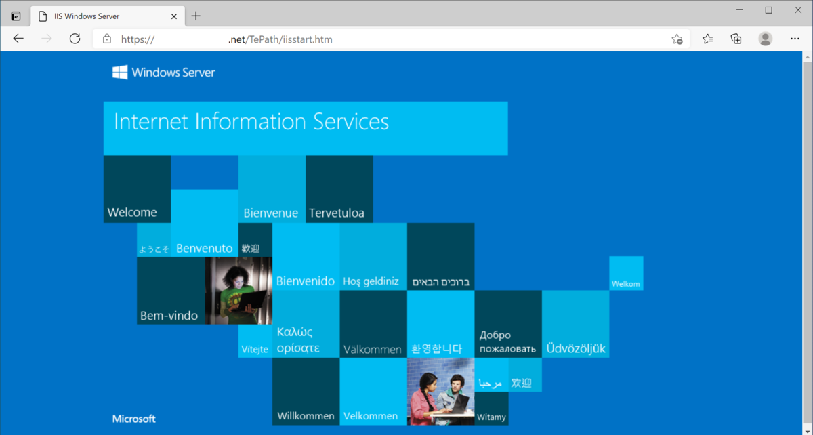Open a new browser tab

196,16
